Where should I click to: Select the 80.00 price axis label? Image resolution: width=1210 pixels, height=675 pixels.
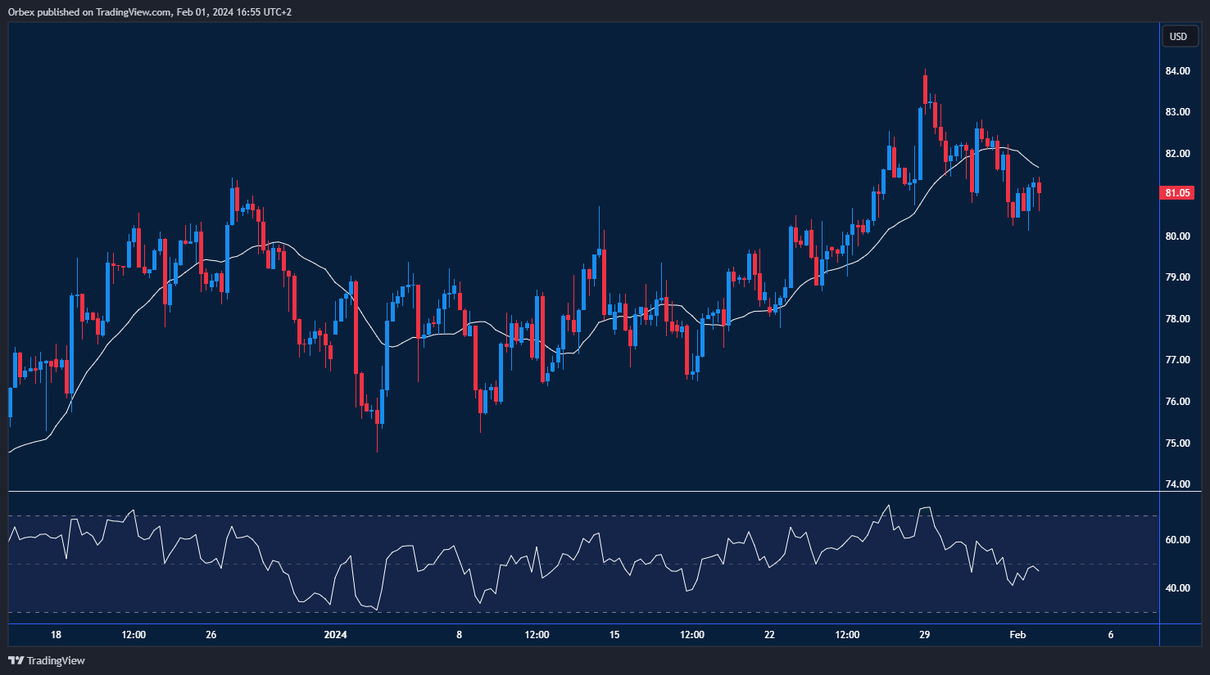click(1178, 236)
